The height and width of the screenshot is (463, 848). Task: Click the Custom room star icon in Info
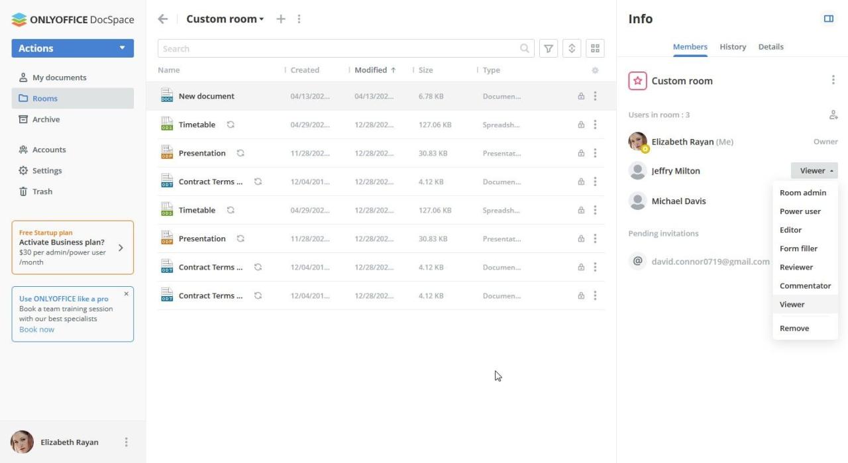(637, 81)
